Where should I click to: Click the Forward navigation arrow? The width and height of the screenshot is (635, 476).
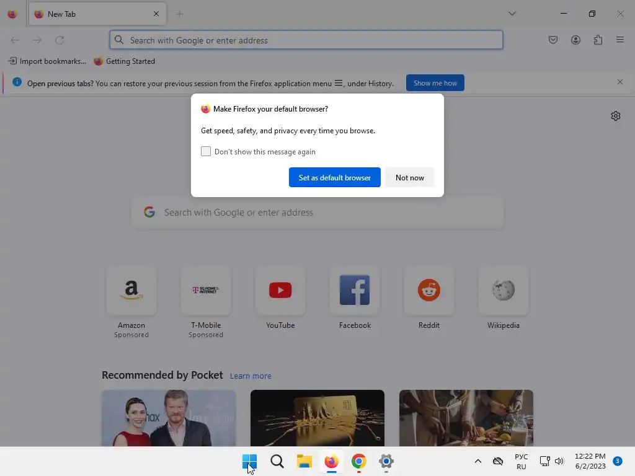(37, 40)
